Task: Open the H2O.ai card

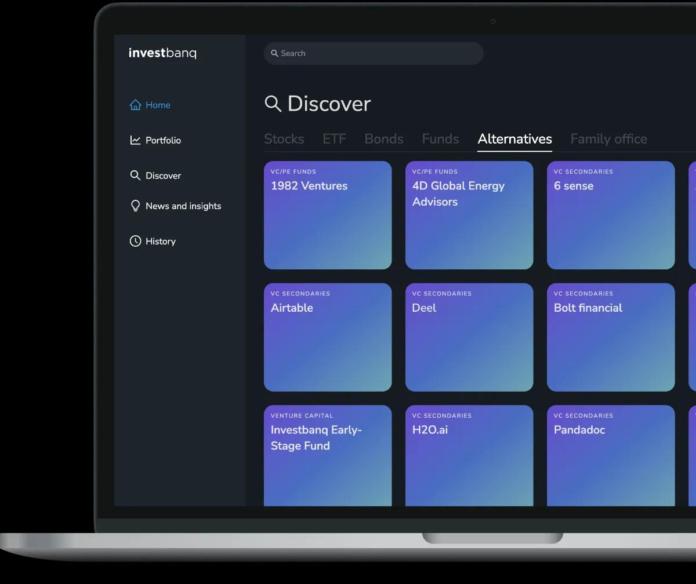Action: 469,456
